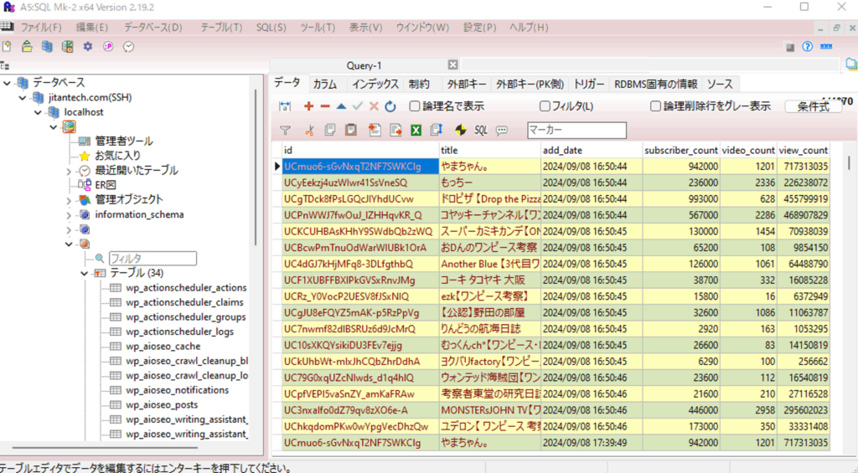
Task: Toggle the フィルタ(L) checkbox
Action: [545, 106]
